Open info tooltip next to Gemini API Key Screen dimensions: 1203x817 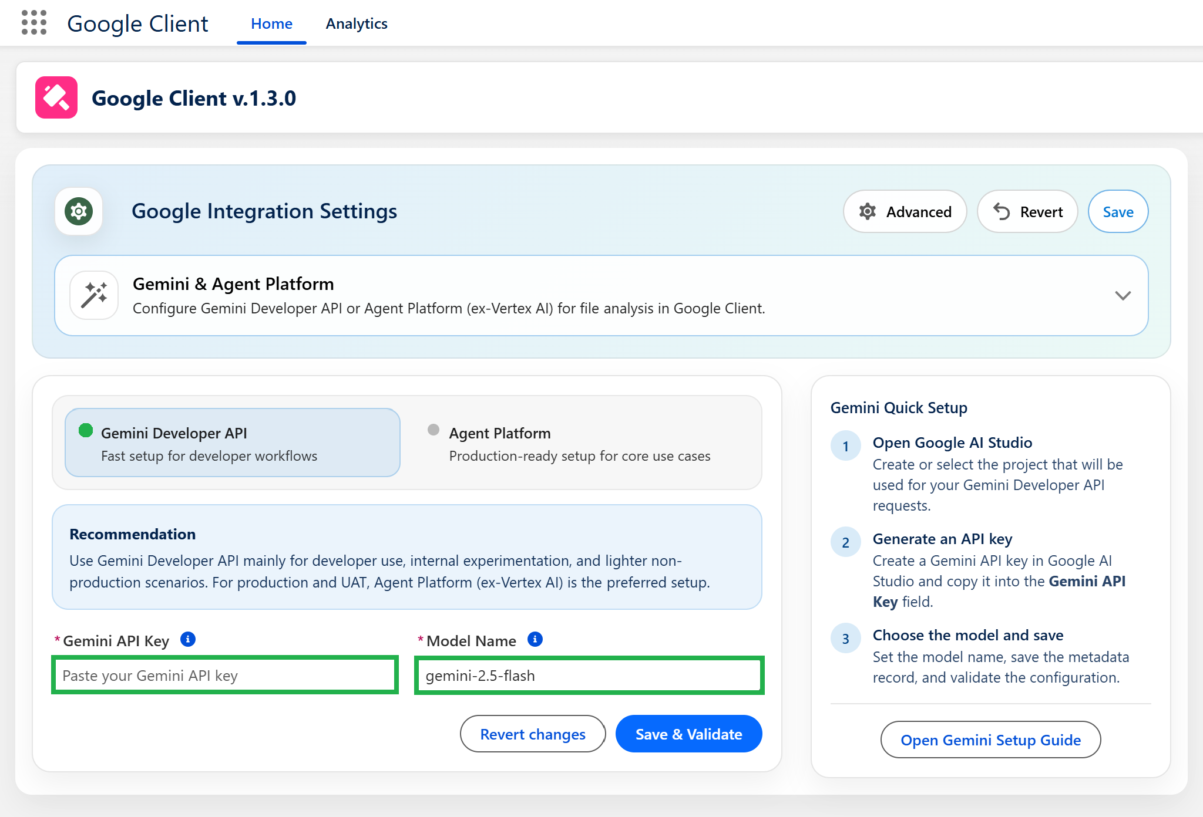coord(188,639)
